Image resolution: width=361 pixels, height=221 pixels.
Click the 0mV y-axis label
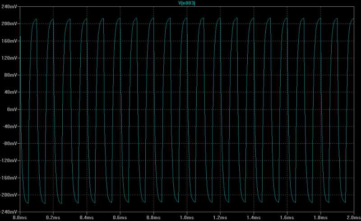point(12,109)
